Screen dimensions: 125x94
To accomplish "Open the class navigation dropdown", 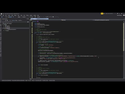I will (77, 20).
